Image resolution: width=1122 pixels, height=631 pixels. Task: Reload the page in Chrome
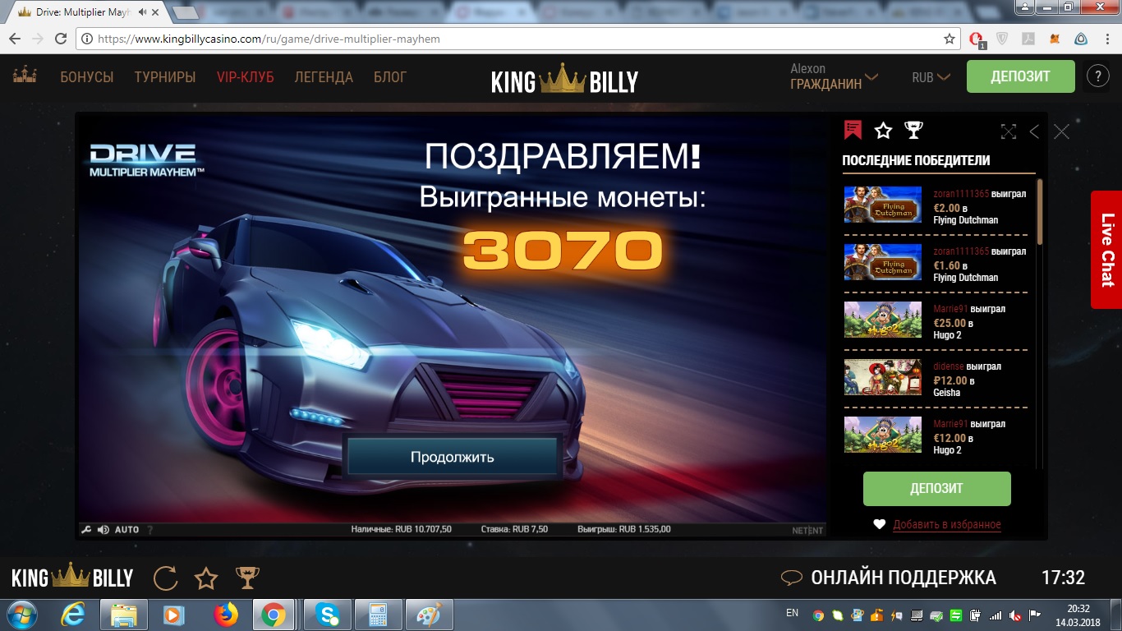point(60,39)
